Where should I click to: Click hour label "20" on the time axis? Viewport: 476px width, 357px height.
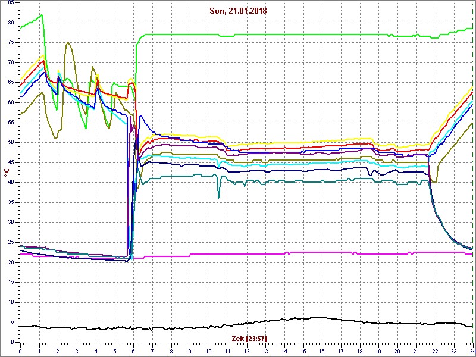pyautogui.click(x=397, y=350)
